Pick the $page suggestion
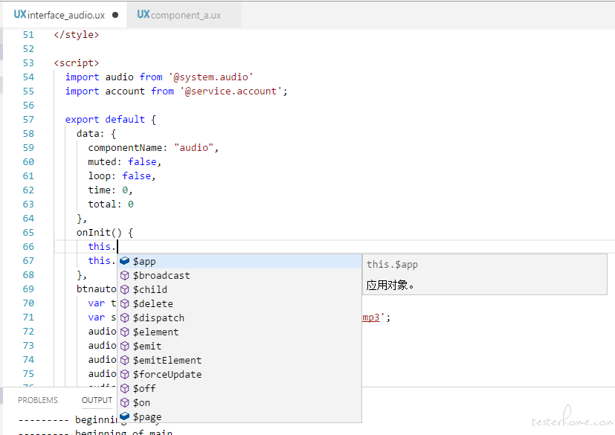Screen dimensions: 615x435 239,416
